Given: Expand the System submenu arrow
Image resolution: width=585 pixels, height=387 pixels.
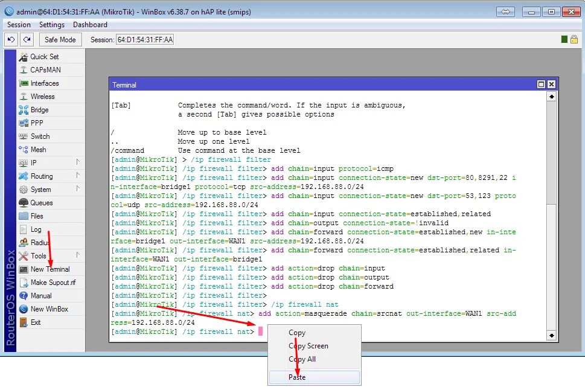Looking at the screenshot, I should [78, 188].
